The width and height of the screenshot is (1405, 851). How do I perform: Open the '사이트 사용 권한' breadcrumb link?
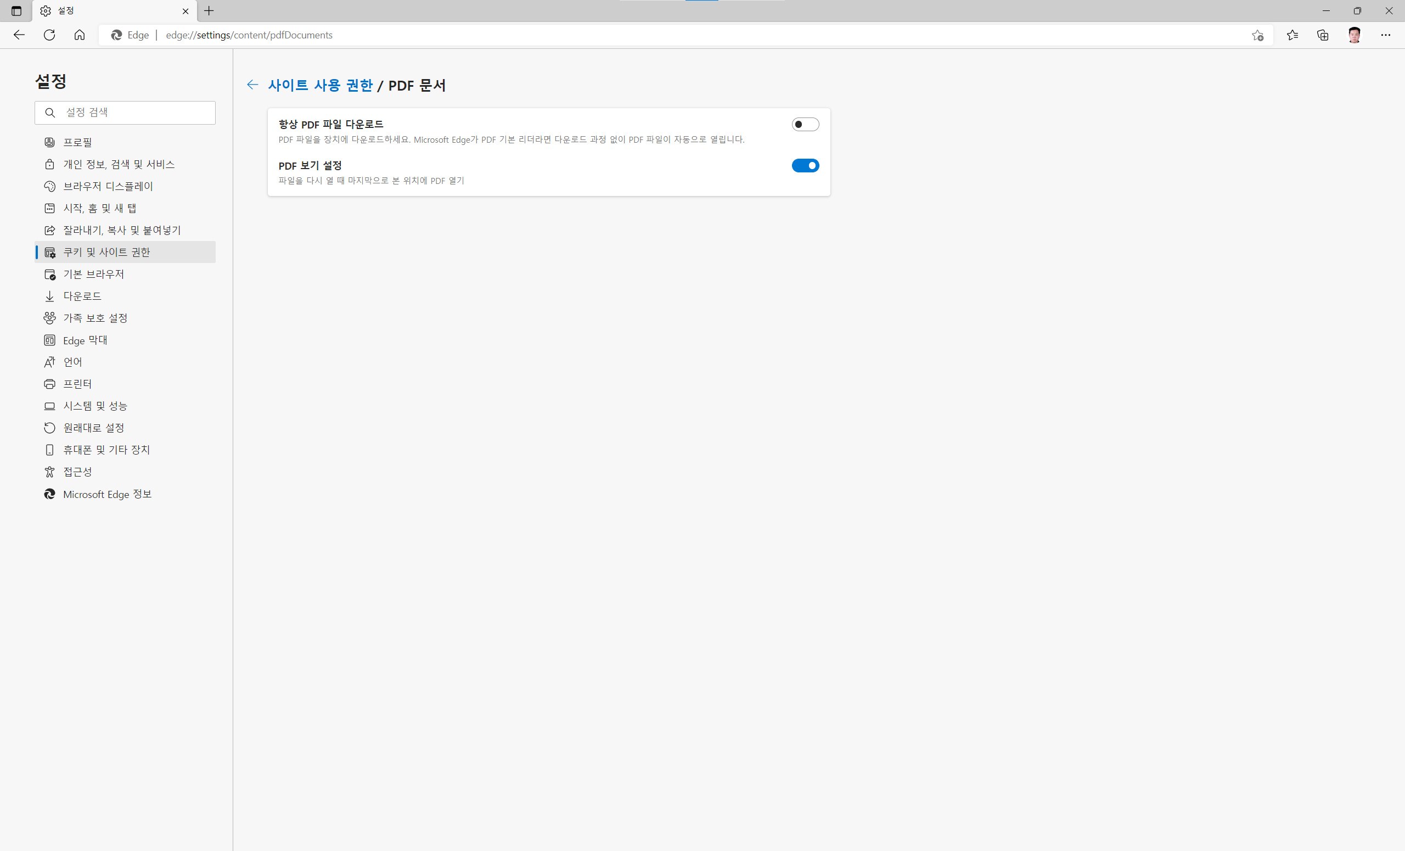(320, 85)
